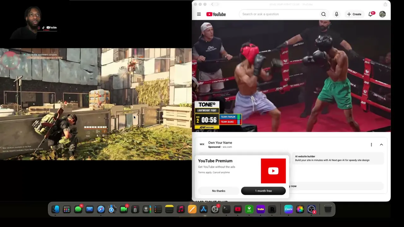Open Canva in the Dock

pyautogui.click(x=288, y=209)
